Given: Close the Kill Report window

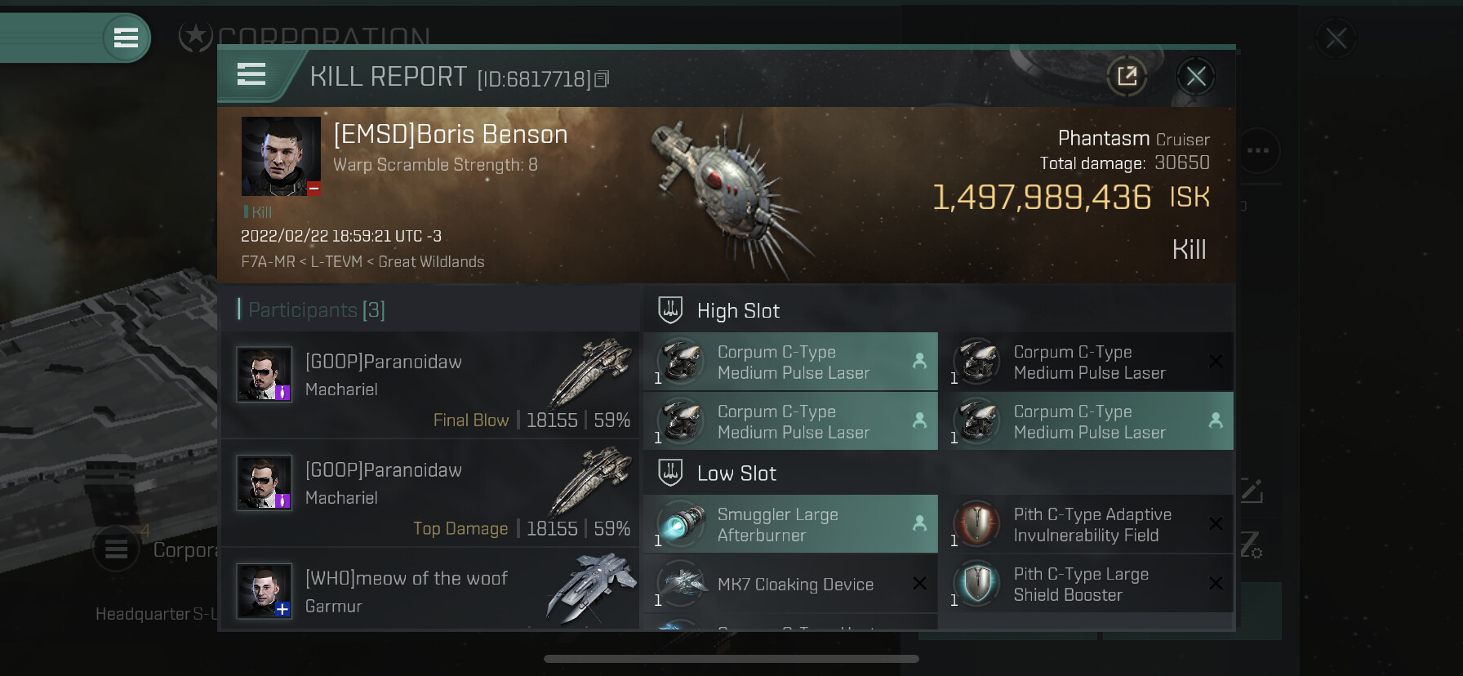Looking at the screenshot, I should click(x=1196, y=77).
